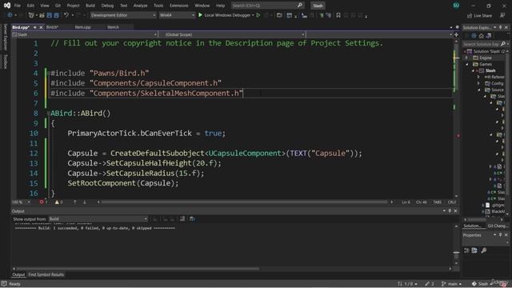Click pending changes pencil count in status bar
The width and height of the screenshot is (512, 288).
click(430, 284)
